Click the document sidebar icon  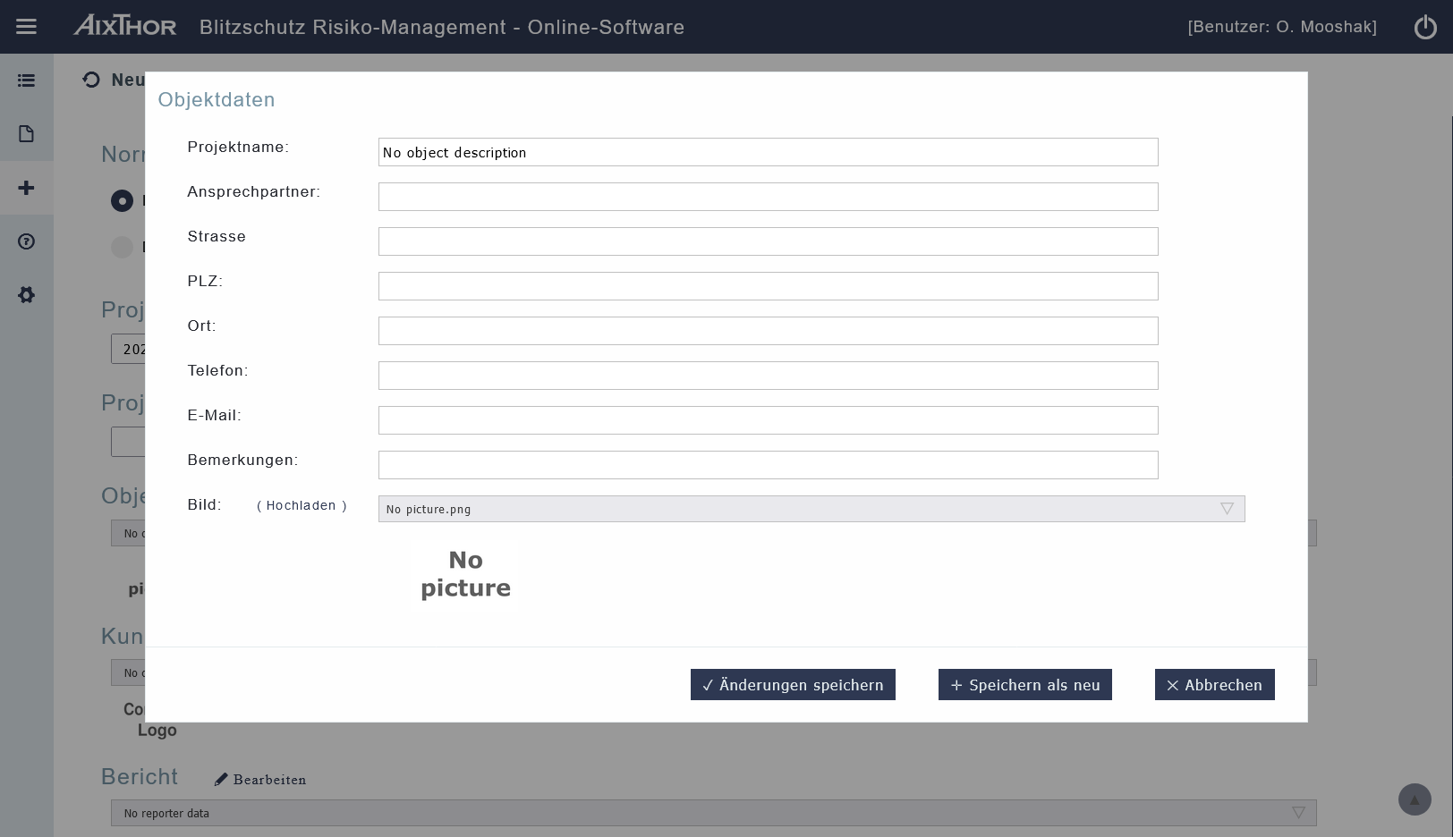point(27,134)
